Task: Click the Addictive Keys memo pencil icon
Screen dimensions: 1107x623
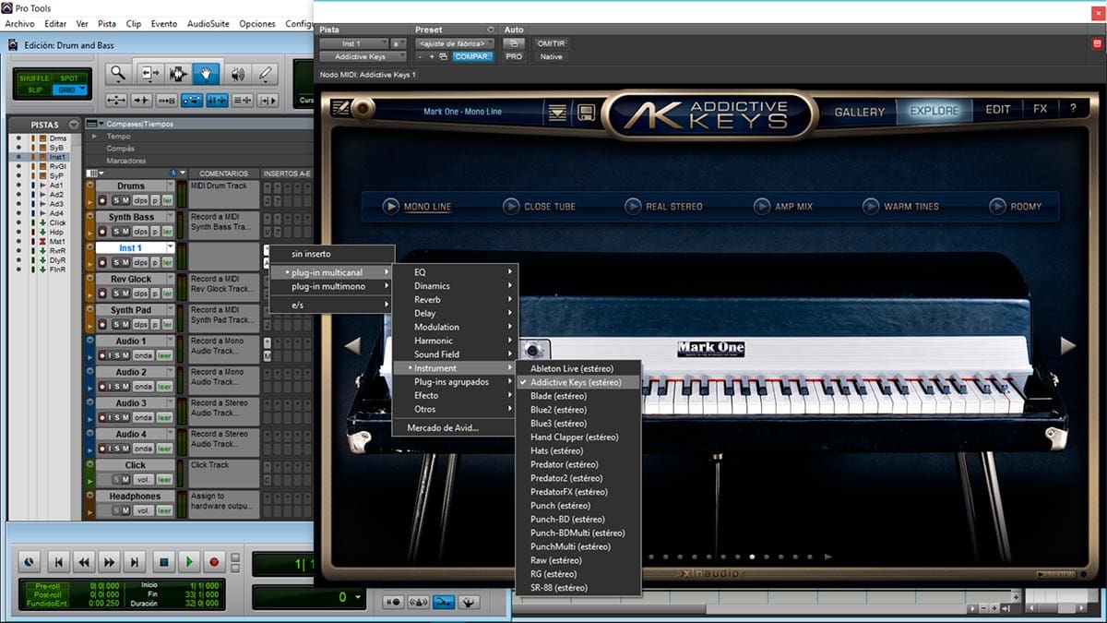Action: click(341, 109)
